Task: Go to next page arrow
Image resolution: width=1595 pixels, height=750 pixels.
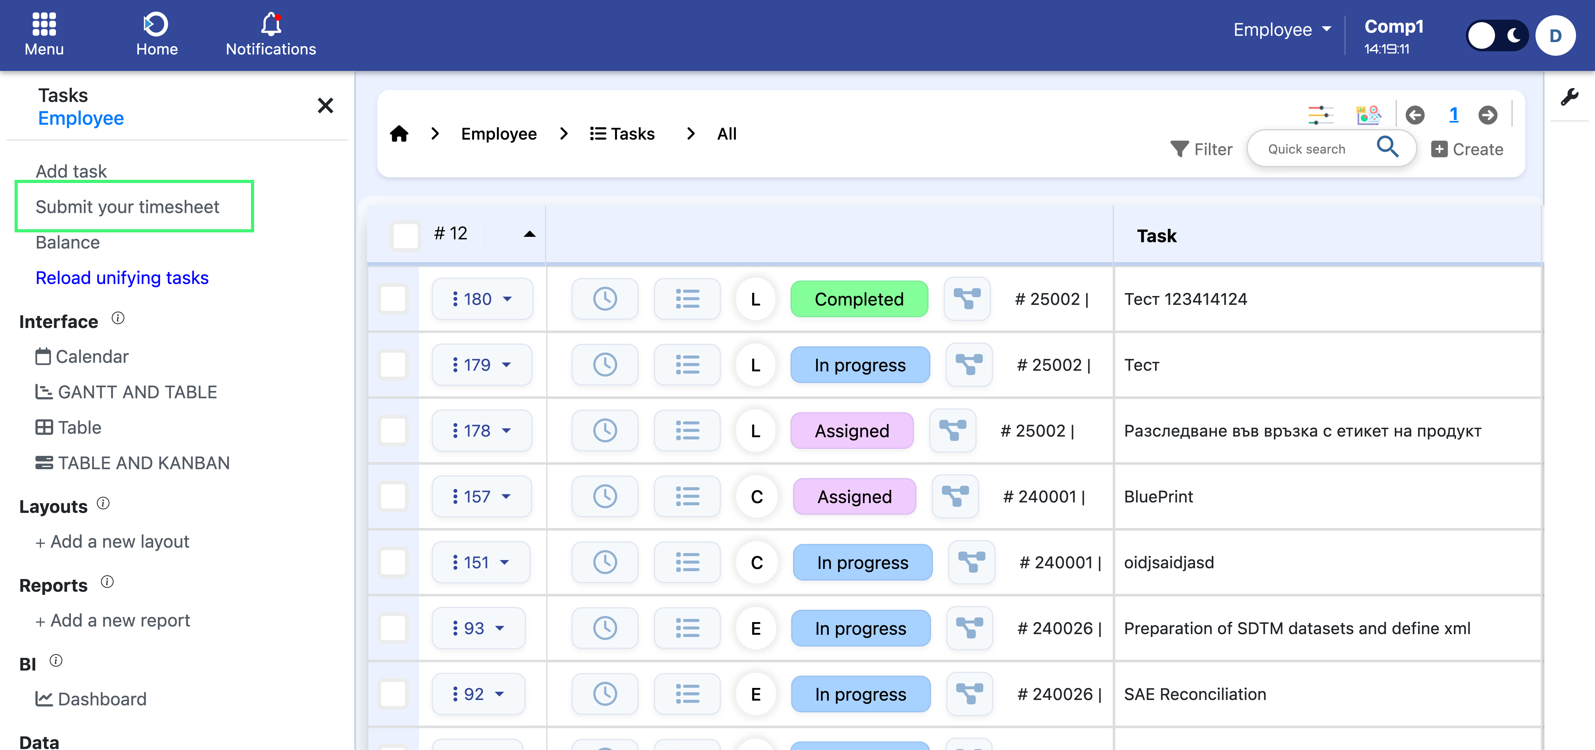Action: point(1488,115)
